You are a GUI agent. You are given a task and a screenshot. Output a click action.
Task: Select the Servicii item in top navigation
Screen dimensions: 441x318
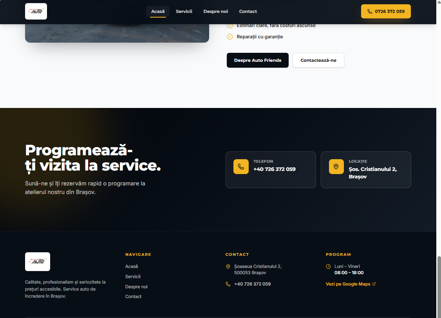[184, 11]
